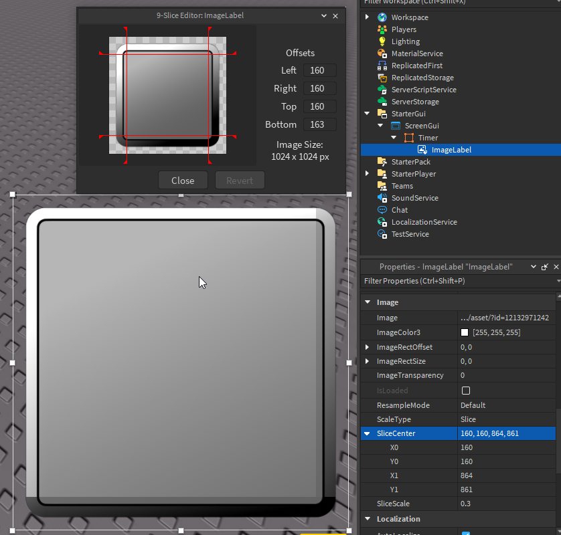Click the Bottom offset input field
Image resolution: width=561 pixels, height=535 pixels.
[x=320, y=124]
